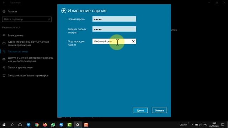Click the network tray icon
This screenshot has height=128, width=228.
[196, 125]
